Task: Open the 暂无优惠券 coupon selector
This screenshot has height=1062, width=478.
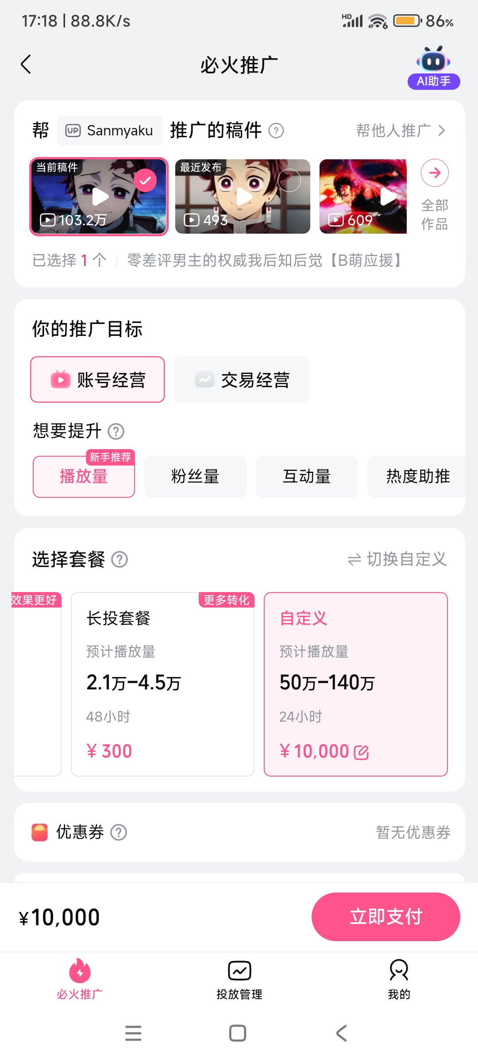Action: [x=413, y=832]
